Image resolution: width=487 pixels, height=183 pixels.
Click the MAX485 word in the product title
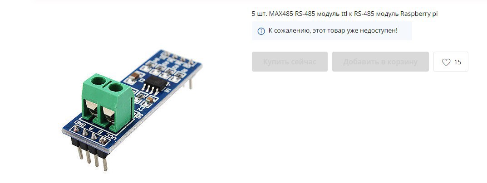pyautogui.click(x=281, y=14)
